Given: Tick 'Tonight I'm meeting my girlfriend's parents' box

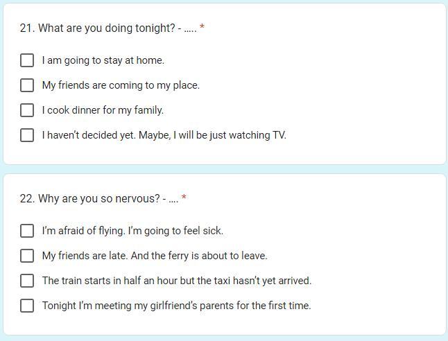Looking at the screenshot, I should 27,305.
